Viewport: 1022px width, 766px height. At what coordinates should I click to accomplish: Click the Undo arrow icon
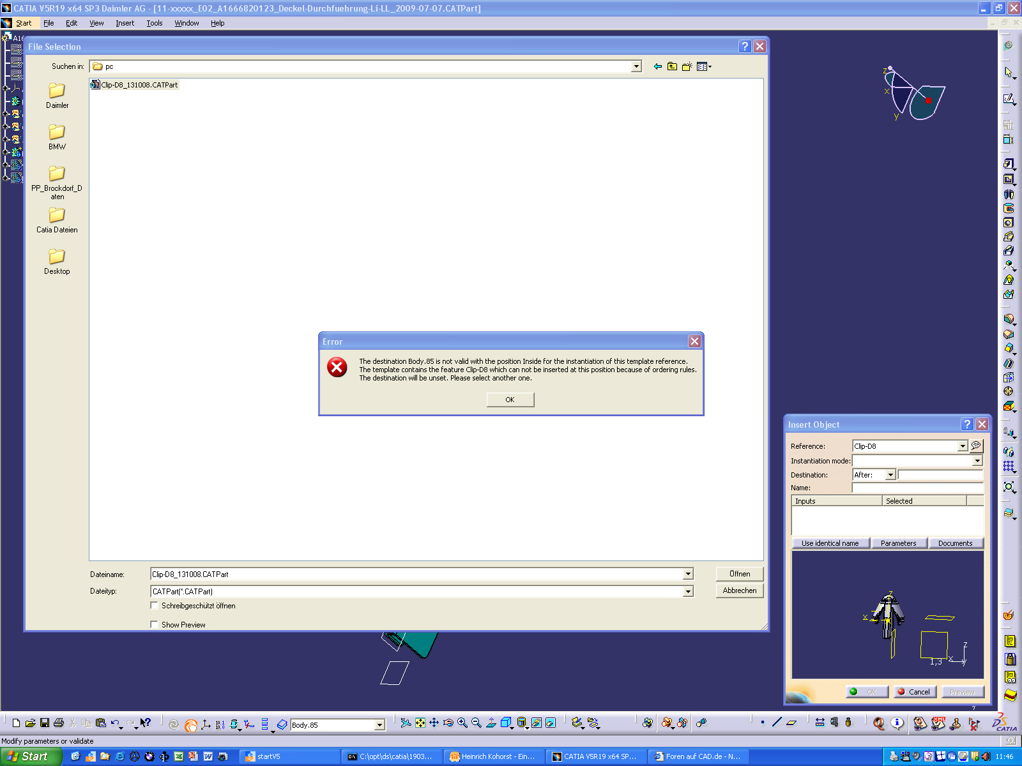115,723
